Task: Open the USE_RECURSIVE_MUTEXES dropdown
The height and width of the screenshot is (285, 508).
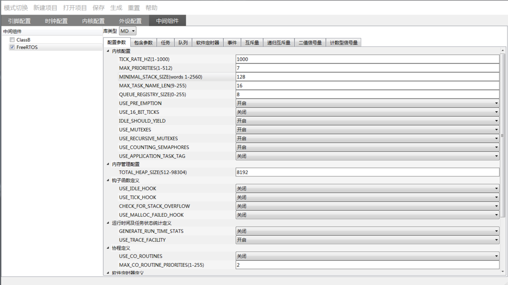Action: (x=367, y=138)
